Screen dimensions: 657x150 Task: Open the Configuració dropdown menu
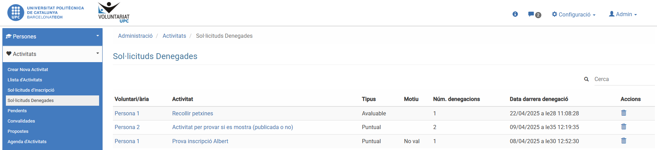(574, 14)
